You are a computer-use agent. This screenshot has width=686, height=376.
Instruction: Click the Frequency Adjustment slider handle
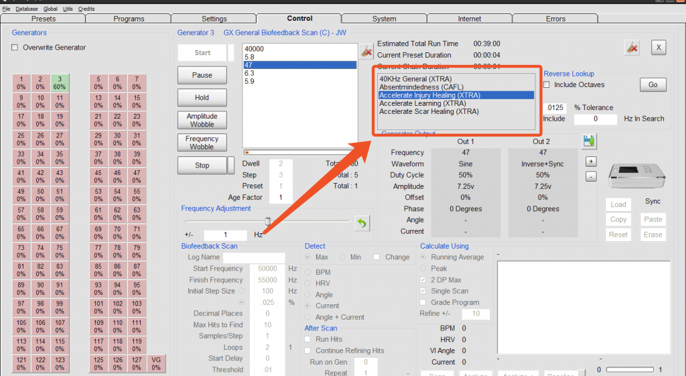pos(268,221)
